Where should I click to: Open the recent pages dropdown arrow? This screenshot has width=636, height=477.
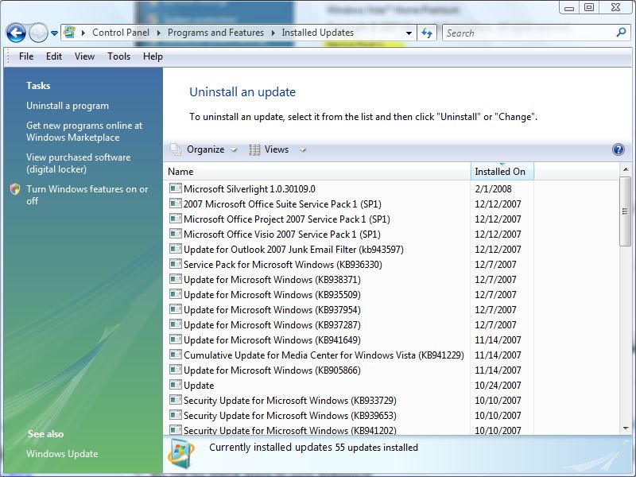54,33
